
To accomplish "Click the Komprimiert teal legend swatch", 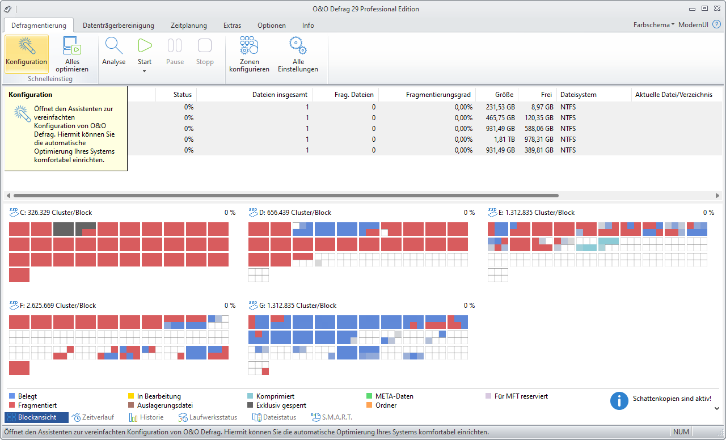I will click(x=251, y=396).
